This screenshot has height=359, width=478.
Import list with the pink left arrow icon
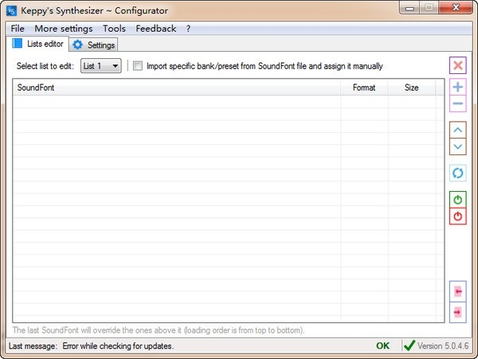tap(457, 291)
